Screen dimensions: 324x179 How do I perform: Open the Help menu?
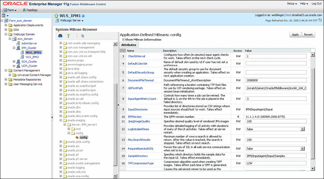304,4
